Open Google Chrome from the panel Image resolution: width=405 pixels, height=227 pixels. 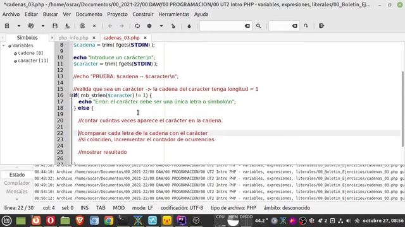coord(109,221)
